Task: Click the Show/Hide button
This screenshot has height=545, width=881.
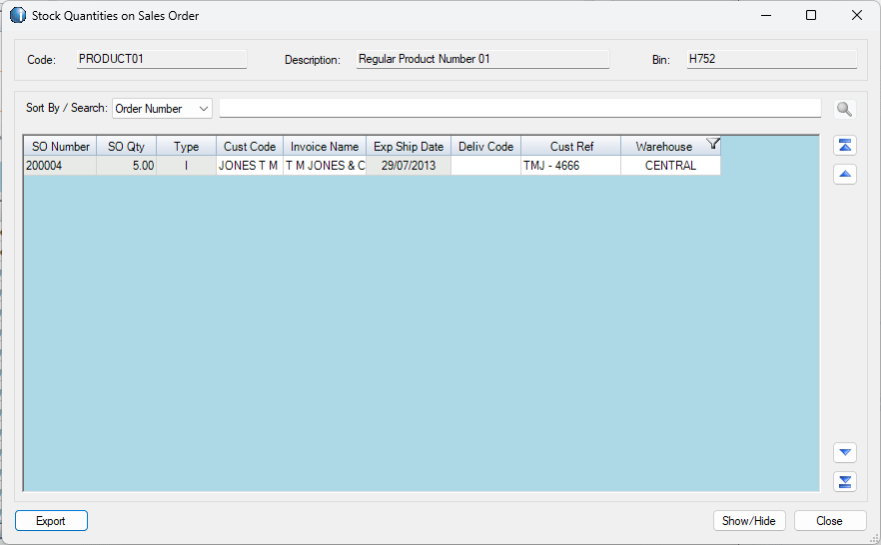Action: coord(749,521)
